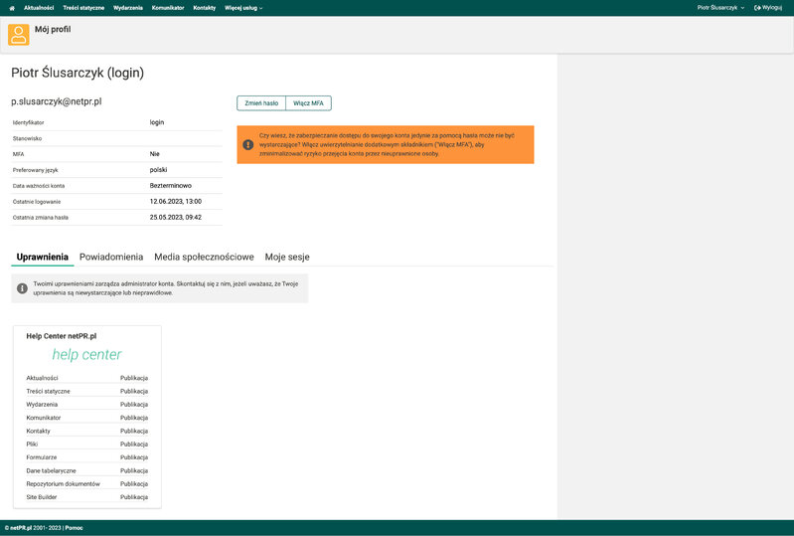Image resolution: width=794 pixels, height=536 pixels.
Task: Click the Wydarzenia permission row
Action: 87,405
